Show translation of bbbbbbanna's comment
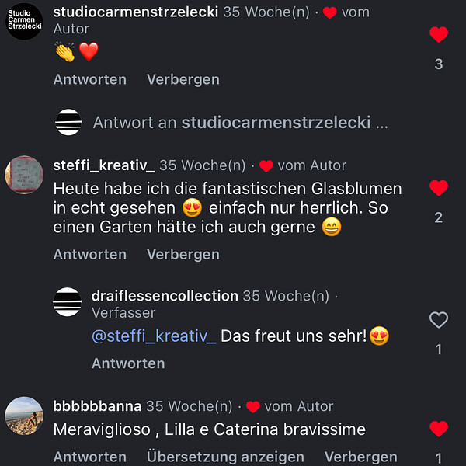This screenshot has width=466, height=466. (x=225, y=457)
